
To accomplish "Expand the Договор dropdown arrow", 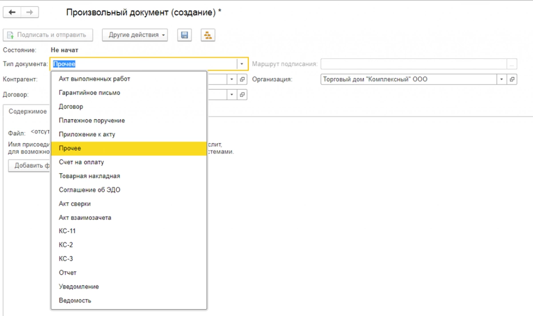I will (x=232, y=95).
